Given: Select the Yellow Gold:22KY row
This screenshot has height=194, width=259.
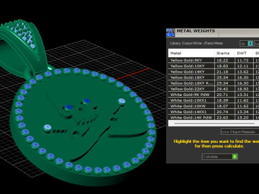Looking at the screenshot, I should pos(214,89).
